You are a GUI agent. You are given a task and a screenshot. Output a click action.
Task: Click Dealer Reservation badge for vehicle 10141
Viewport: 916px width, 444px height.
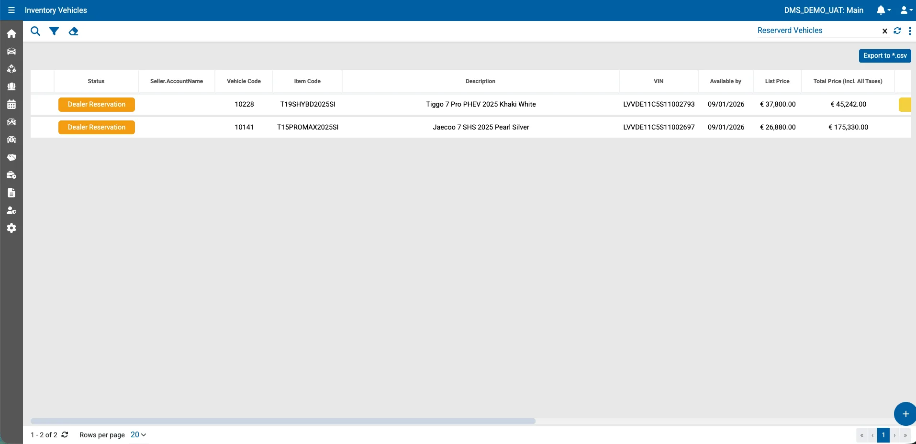point(97,127)
